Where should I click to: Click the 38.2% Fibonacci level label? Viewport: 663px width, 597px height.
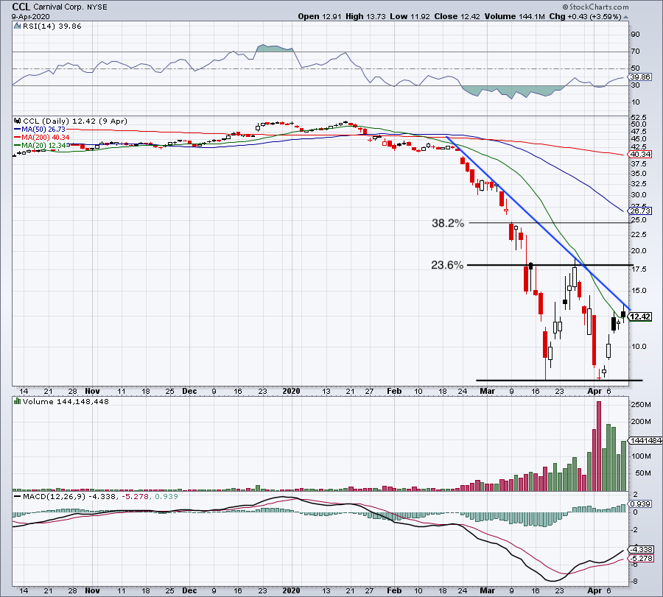pyautogui.click(x=448, y=223)
